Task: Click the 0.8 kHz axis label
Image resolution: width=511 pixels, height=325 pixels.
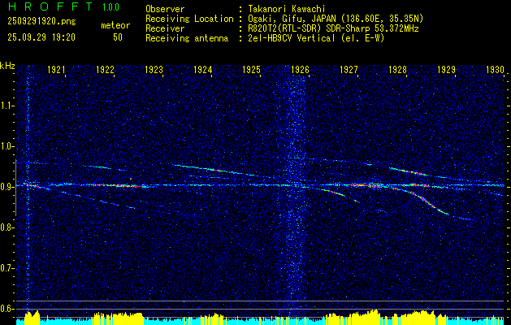Action: coord(7,227)
